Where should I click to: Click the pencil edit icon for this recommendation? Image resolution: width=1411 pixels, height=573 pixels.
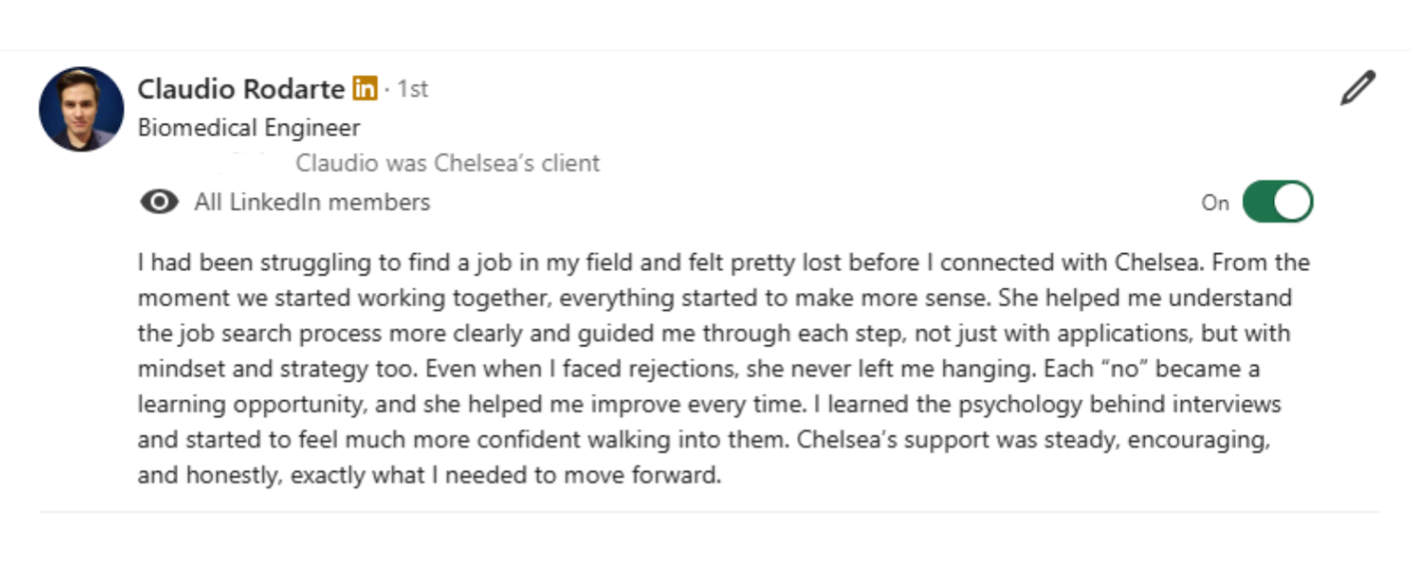click(1357, 88)
